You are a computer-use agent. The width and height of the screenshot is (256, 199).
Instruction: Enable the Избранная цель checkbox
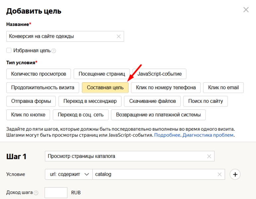coord(9,50)
